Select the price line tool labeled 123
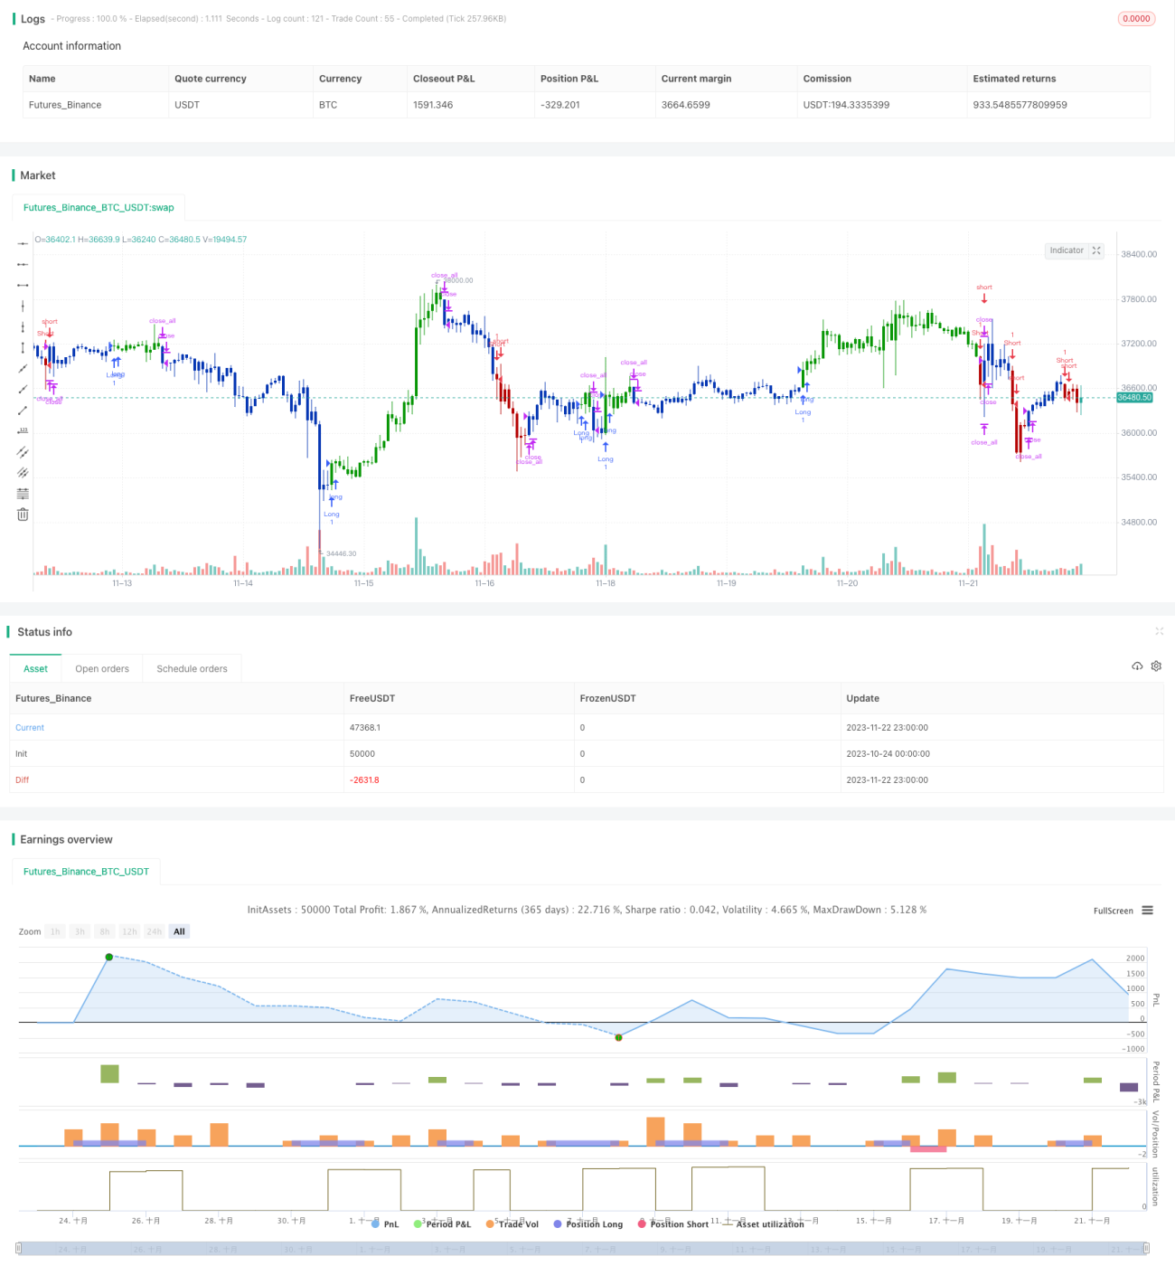1175x1275 pixels. click(x=23, y=431)
